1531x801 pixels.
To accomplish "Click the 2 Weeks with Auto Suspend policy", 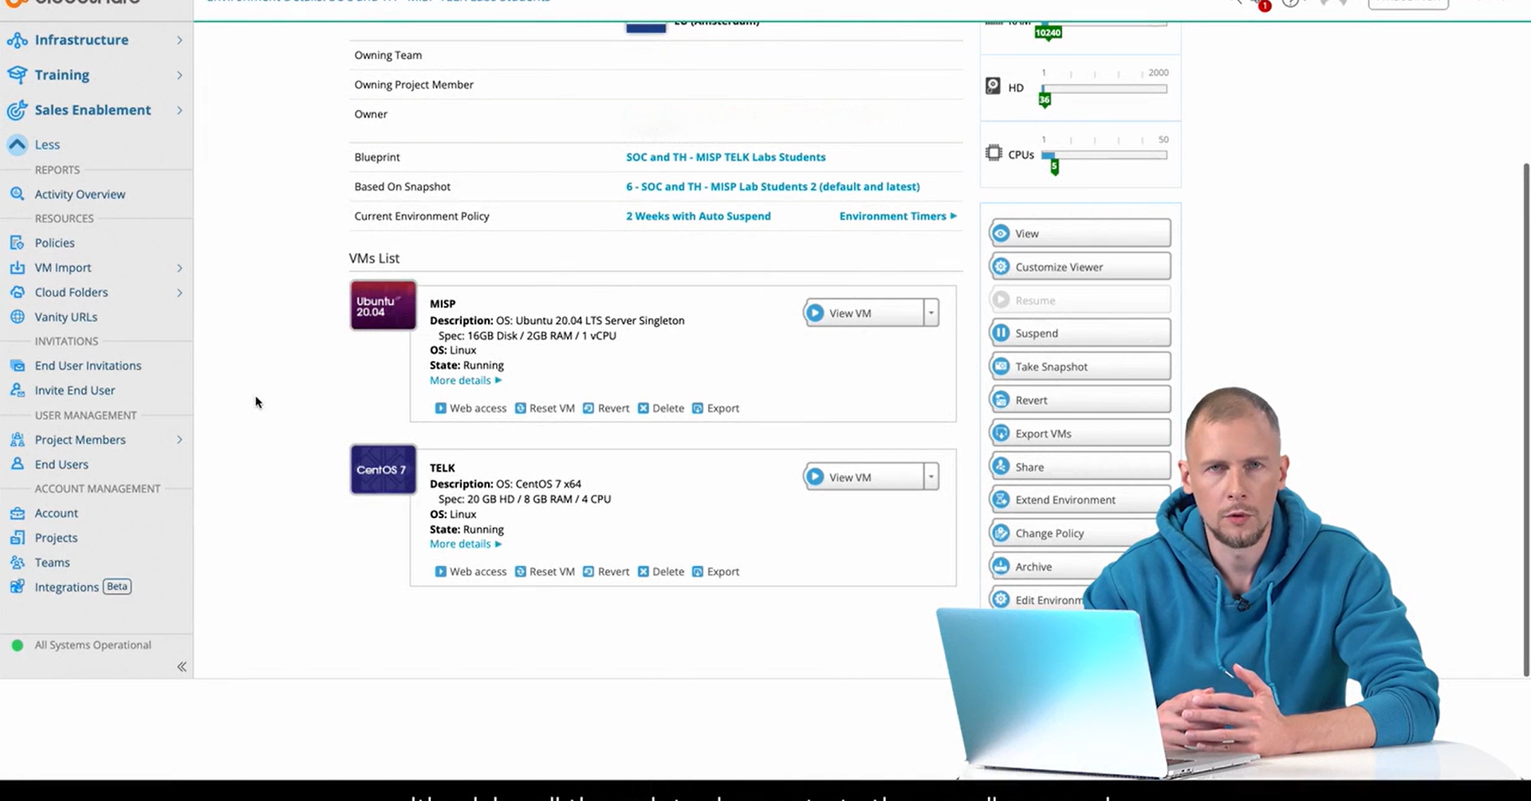I will (698, 216).
